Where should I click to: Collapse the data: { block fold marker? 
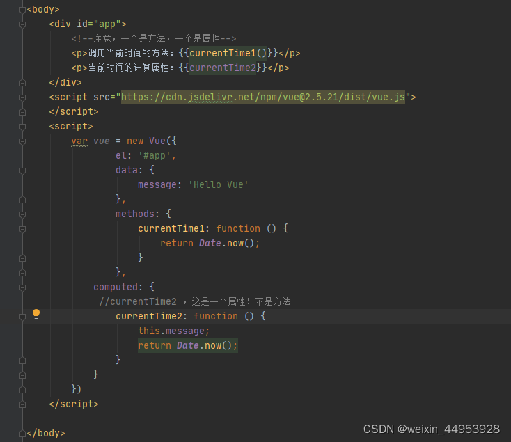click(x=22, y=171)
